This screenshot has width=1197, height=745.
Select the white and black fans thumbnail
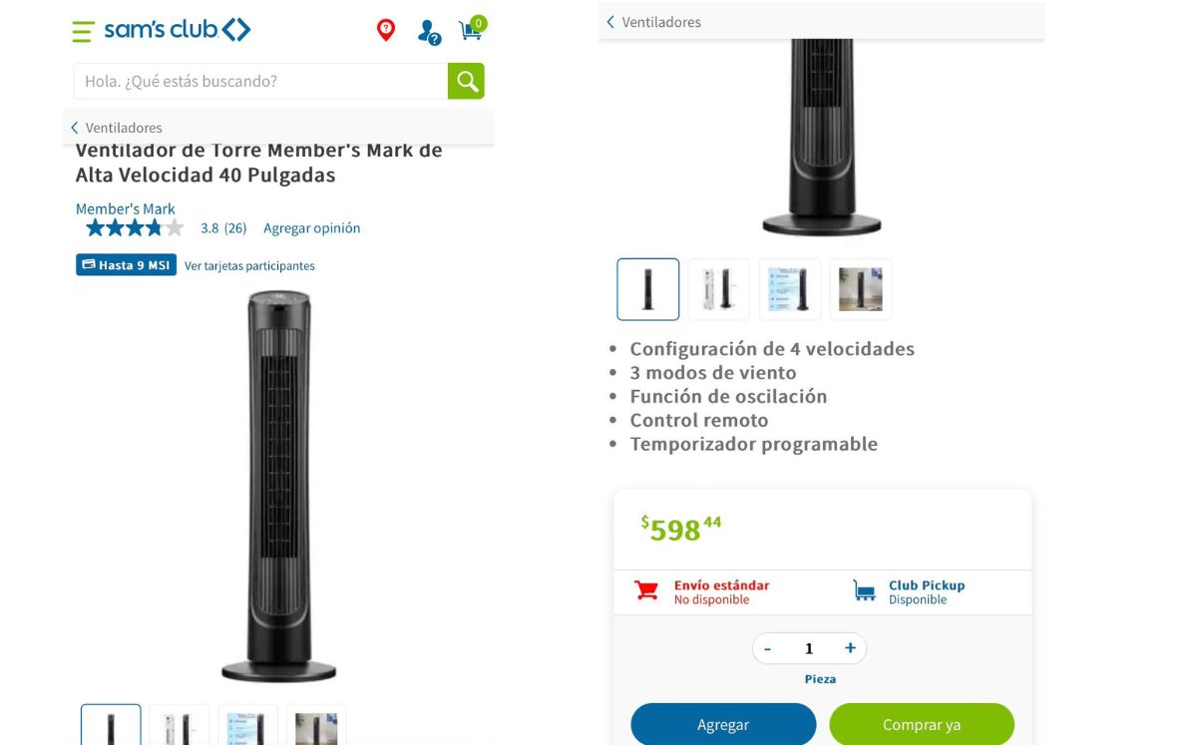[719, 289]
